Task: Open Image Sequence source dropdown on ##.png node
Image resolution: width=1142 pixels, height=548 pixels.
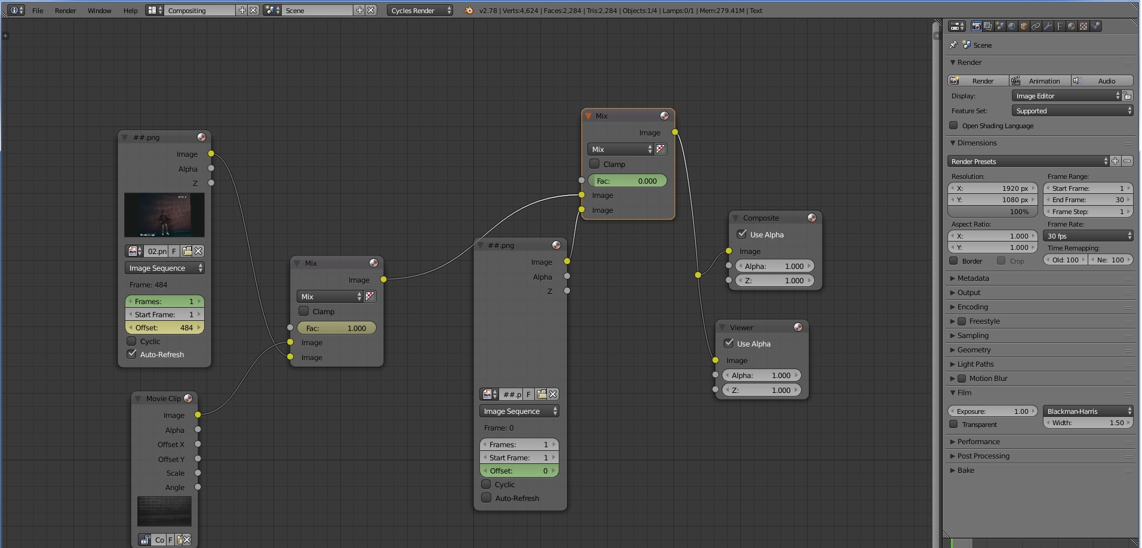Action: pos(519,411)
